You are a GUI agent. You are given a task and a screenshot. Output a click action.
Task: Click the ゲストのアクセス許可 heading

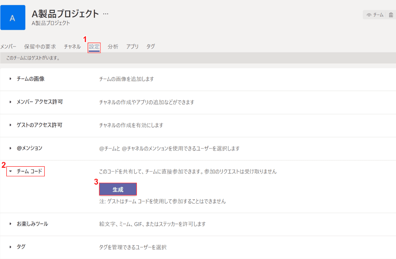[40, 125]
